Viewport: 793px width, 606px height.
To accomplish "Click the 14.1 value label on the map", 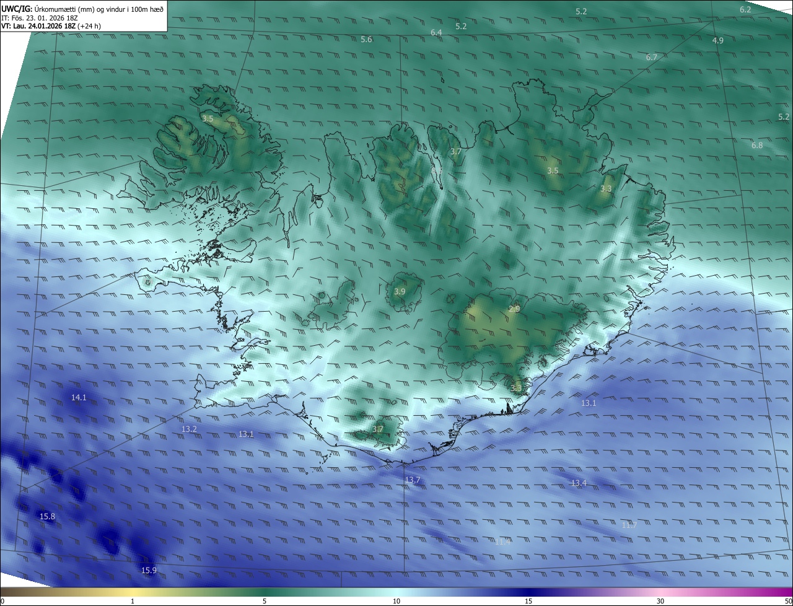I will (x=79, y=397).
